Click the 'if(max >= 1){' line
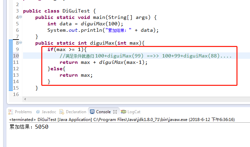This screenshot has height=147, width=250. click(67, 49)
